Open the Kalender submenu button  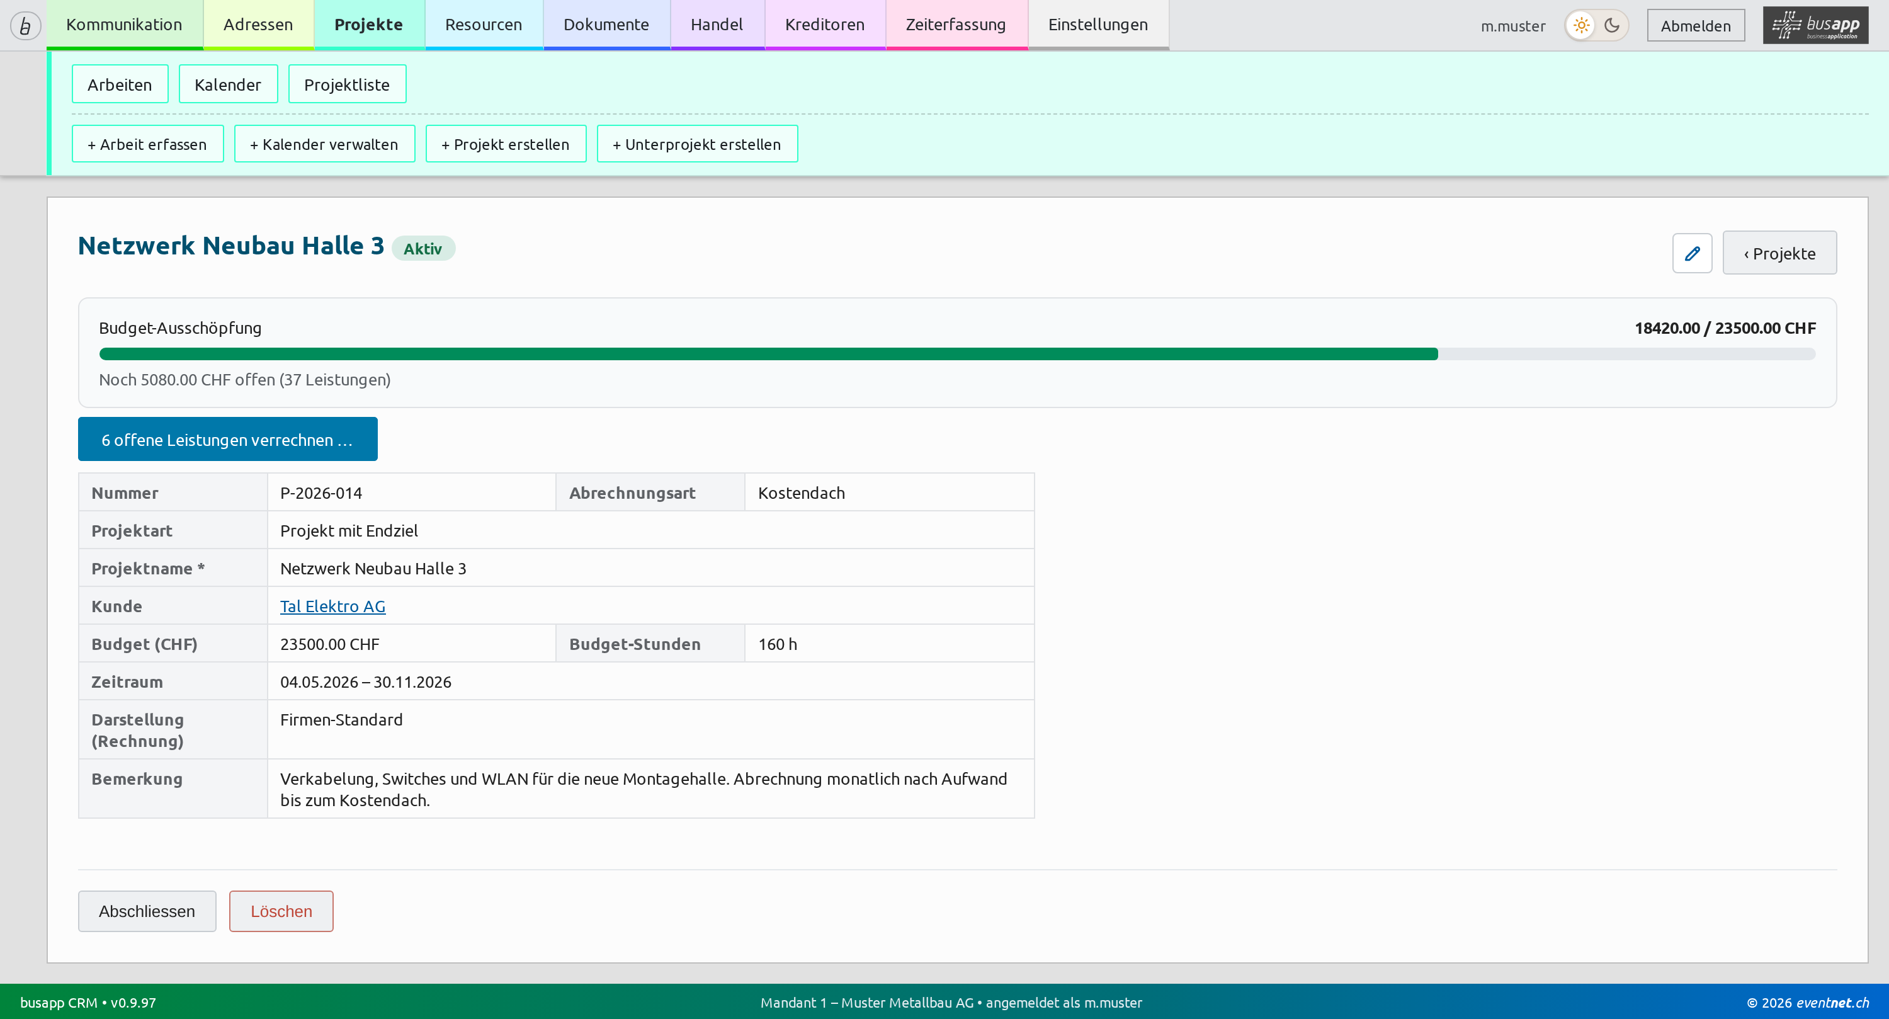[x=228, y=84]
